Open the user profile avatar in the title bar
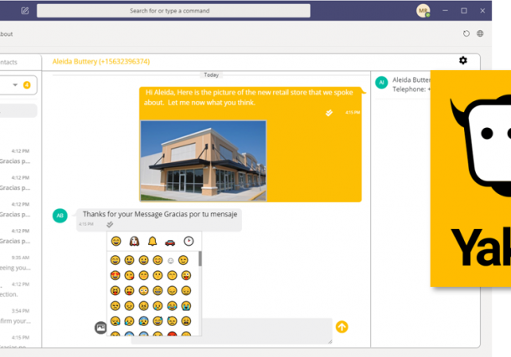The width and height of the screenshot is (511, 357). point(422,11)
